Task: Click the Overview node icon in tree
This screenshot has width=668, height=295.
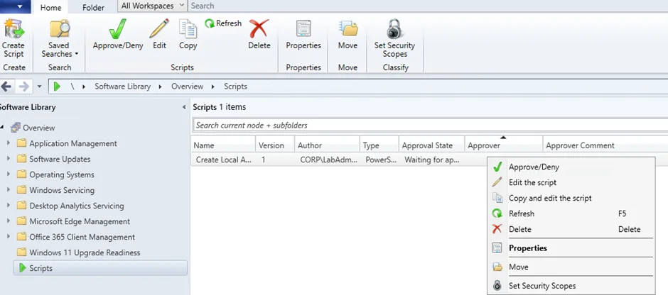Action: pos(16,128)
